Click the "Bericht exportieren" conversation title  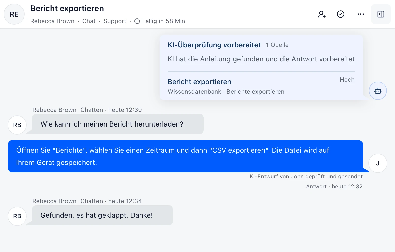click(67, 8)
